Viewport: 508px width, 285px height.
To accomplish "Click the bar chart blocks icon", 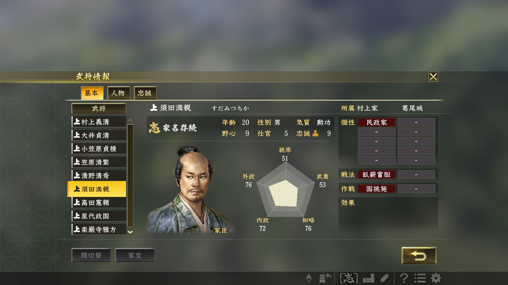I will pyautogui.click(x=369, y=278).
